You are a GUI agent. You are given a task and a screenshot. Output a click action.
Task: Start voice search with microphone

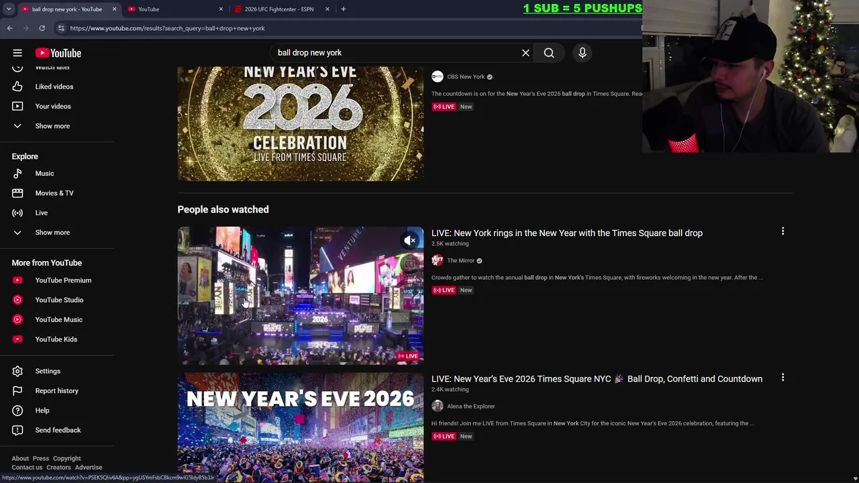click(x=583, y=53)
